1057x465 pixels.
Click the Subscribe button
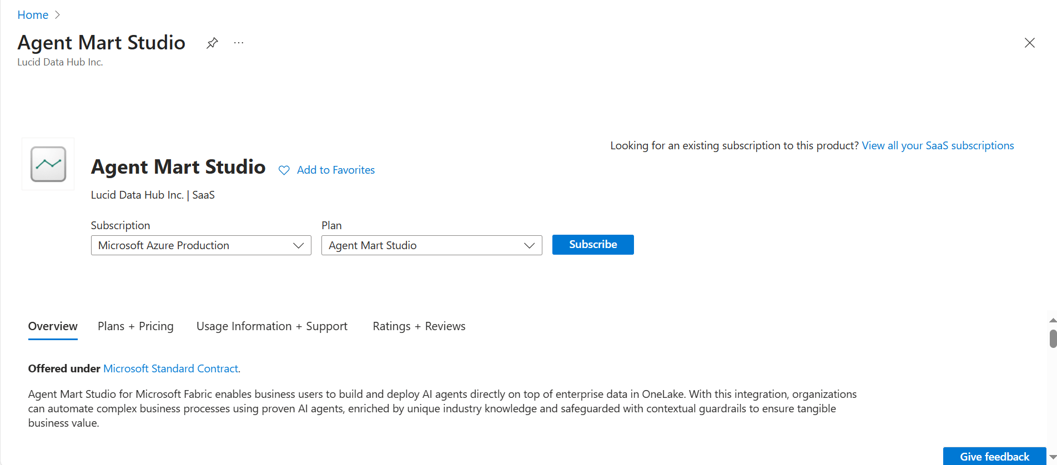tap(593, 245)
